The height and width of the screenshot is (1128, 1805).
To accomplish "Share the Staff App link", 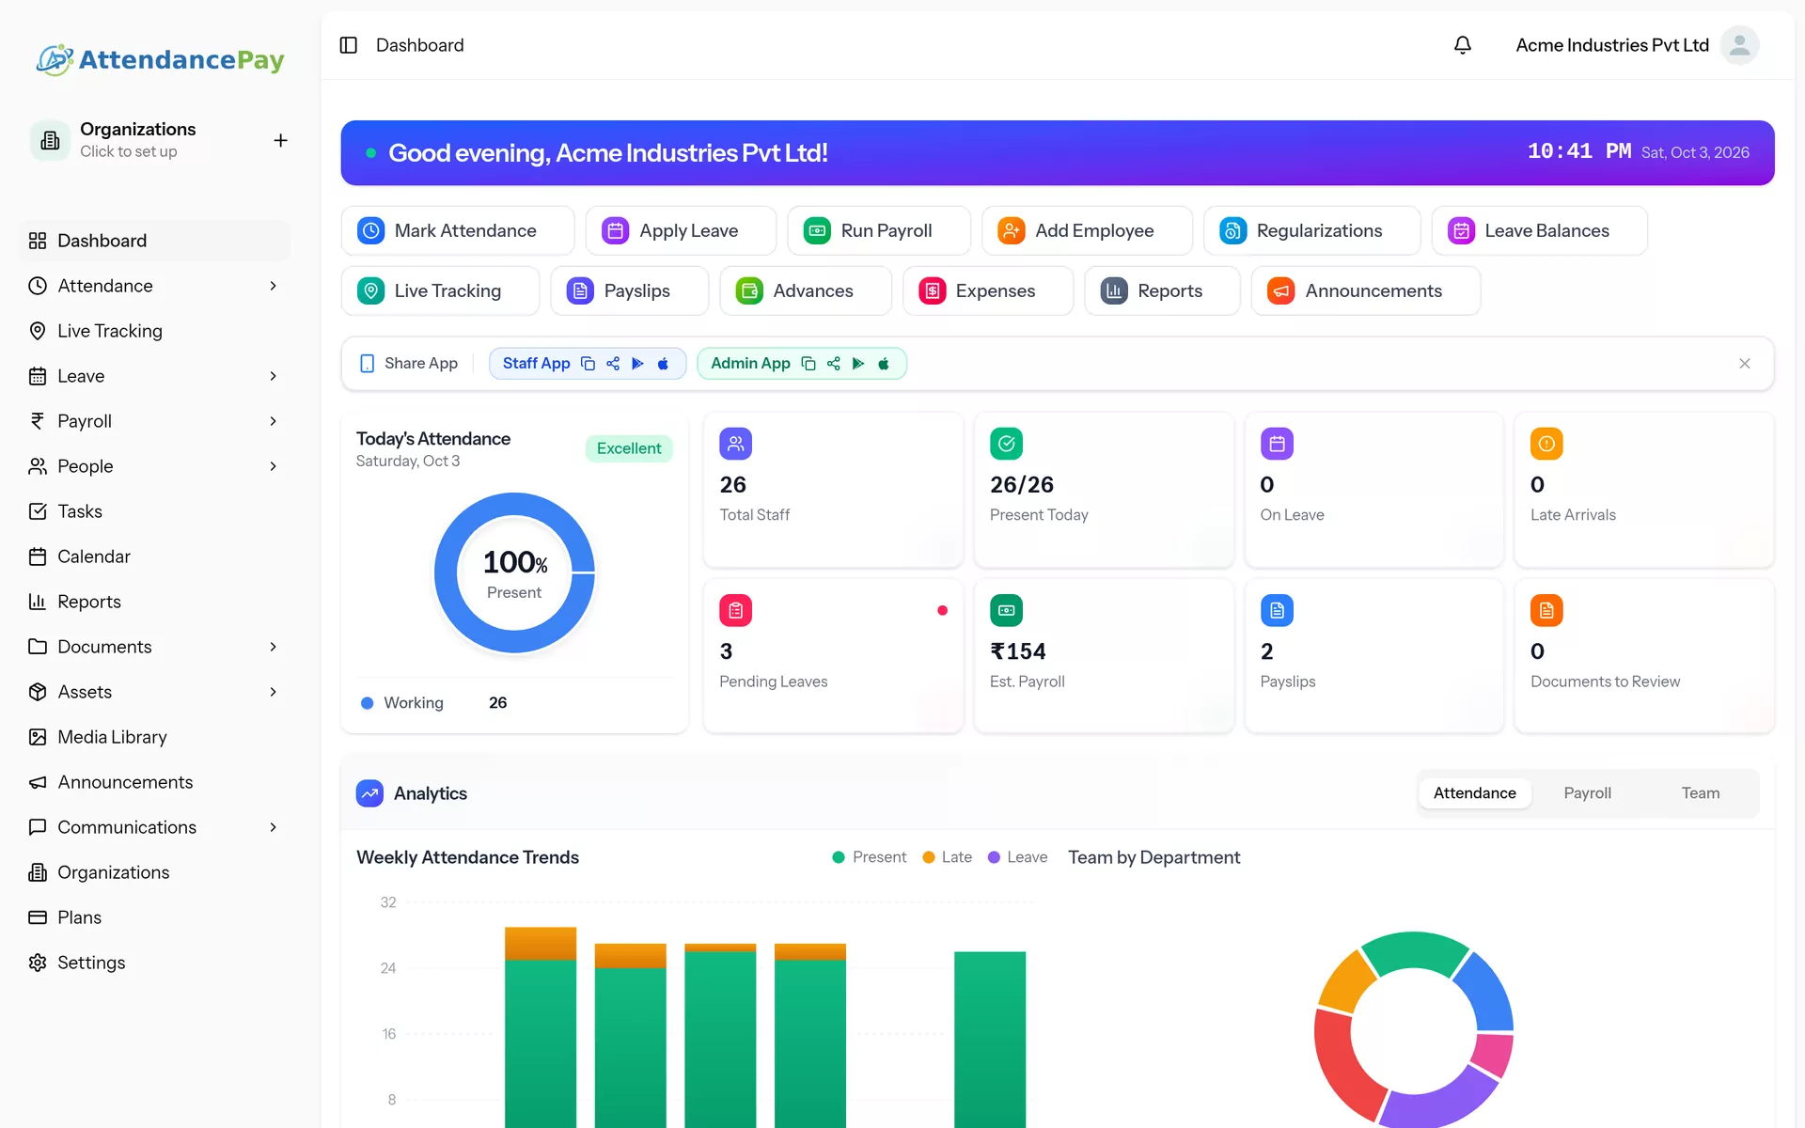I will tap(613, 364).
